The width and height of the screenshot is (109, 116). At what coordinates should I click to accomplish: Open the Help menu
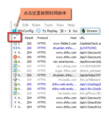[71, 25]
